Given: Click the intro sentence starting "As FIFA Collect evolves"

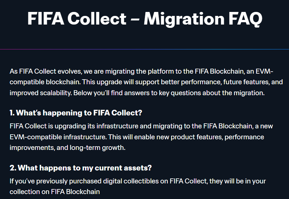Looking at the screenshot, I should (146, 82).
